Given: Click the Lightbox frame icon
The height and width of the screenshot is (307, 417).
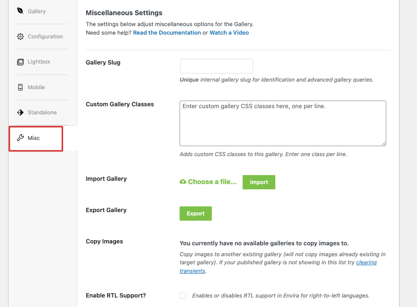Looking at the screenshot, I should [x=20, y=62].
